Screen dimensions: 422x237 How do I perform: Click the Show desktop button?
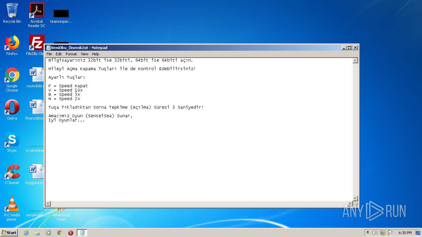[x=418, y=233]
